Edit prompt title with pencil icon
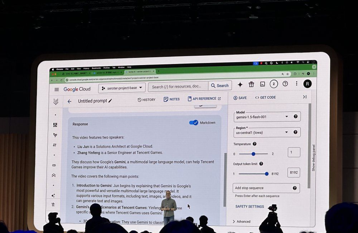 tap(110, 101)
